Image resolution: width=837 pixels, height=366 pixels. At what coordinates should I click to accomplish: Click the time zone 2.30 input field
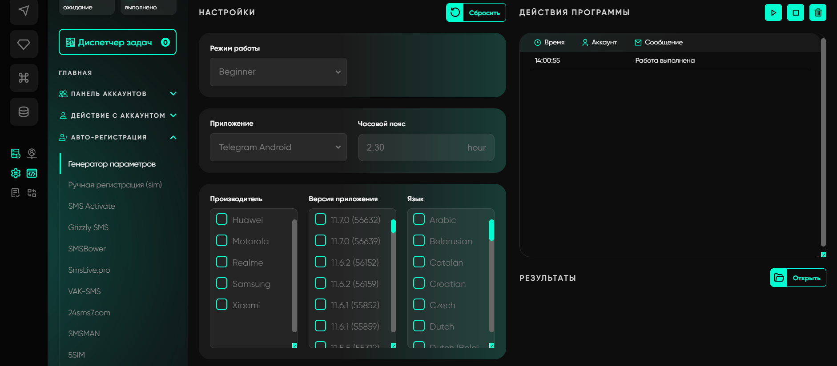426,147
